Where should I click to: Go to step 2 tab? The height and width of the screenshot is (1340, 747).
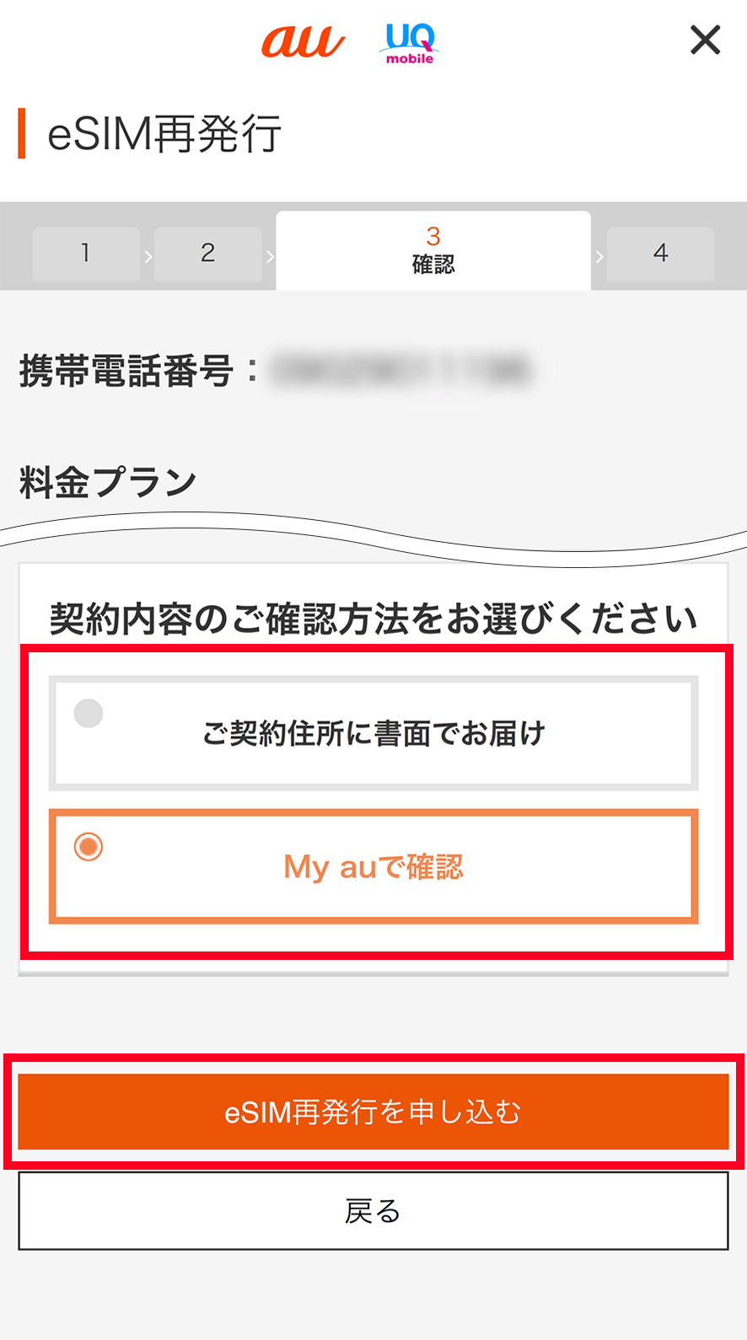(x=208, y=253)
